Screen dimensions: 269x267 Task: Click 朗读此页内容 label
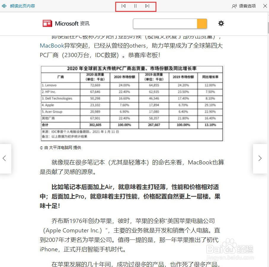pyautogui.click(x=23, y=6)
